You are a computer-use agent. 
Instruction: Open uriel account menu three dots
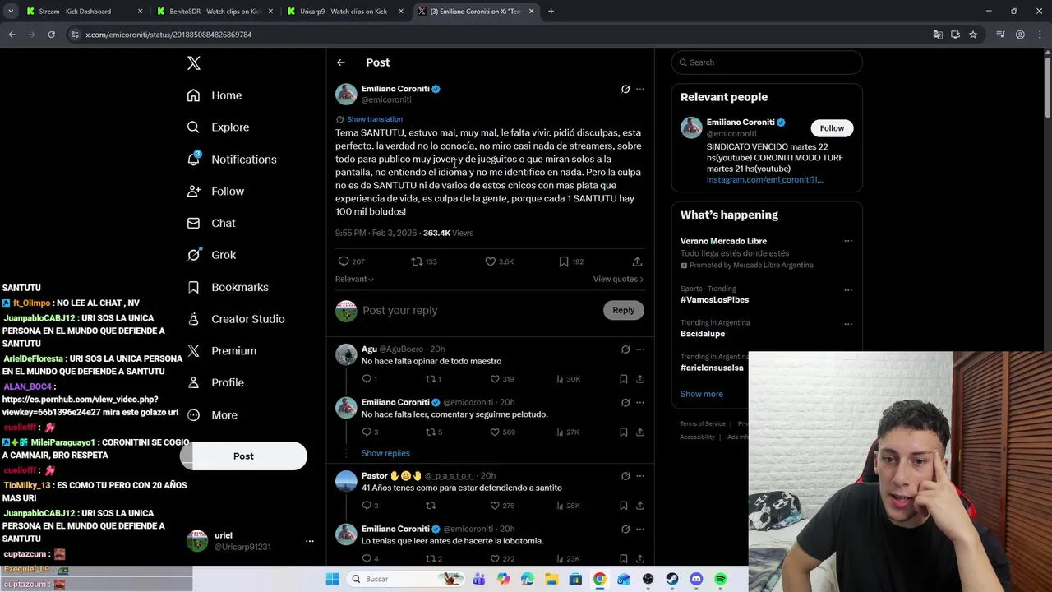[x=310, y=541]
